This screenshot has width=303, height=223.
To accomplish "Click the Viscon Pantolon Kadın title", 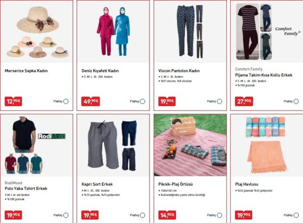I will [179, 71].
